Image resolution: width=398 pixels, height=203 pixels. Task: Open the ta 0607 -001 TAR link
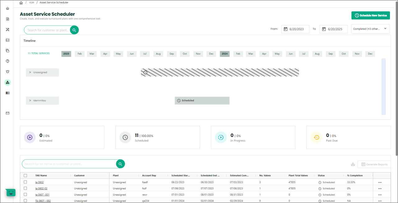click(42, 195)
